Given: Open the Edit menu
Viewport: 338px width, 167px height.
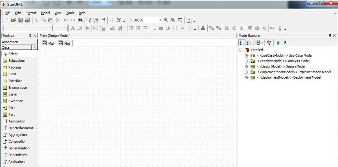Looking at the screenshot, I should 18,13.
